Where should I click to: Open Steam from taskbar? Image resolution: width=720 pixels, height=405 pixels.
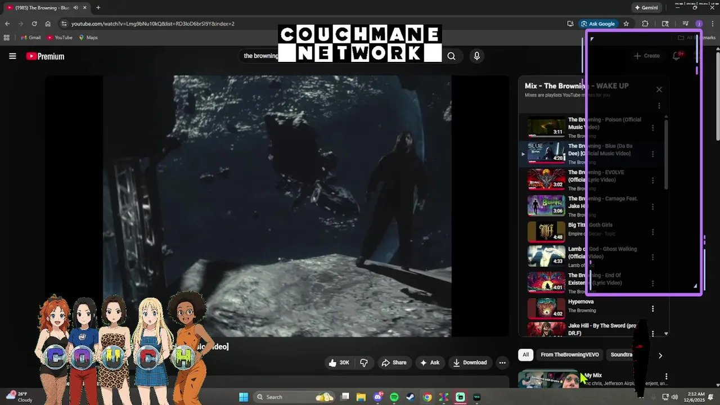pyautogui.click(x=411, y=397)
